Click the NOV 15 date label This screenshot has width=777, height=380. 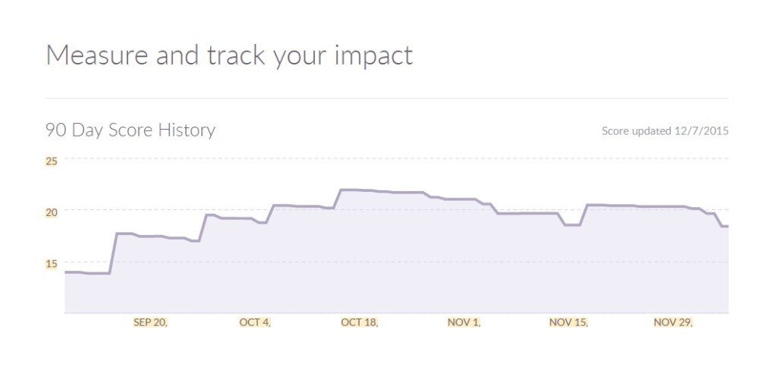pos(568,322)
